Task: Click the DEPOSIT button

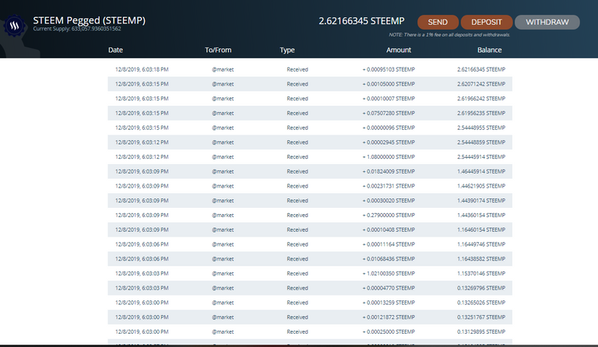Action: point(486,22)
